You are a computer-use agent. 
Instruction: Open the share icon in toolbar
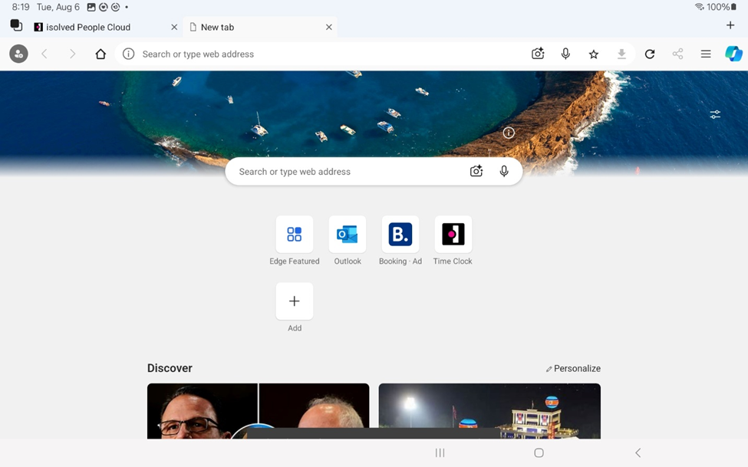coord(677,54)
